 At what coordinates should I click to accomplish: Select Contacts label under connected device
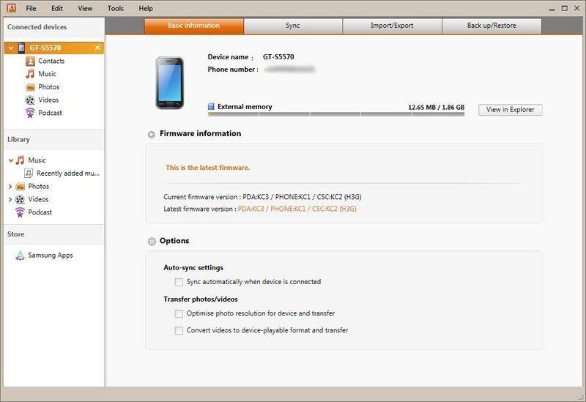pyautogui.click(x=51, y=61)
